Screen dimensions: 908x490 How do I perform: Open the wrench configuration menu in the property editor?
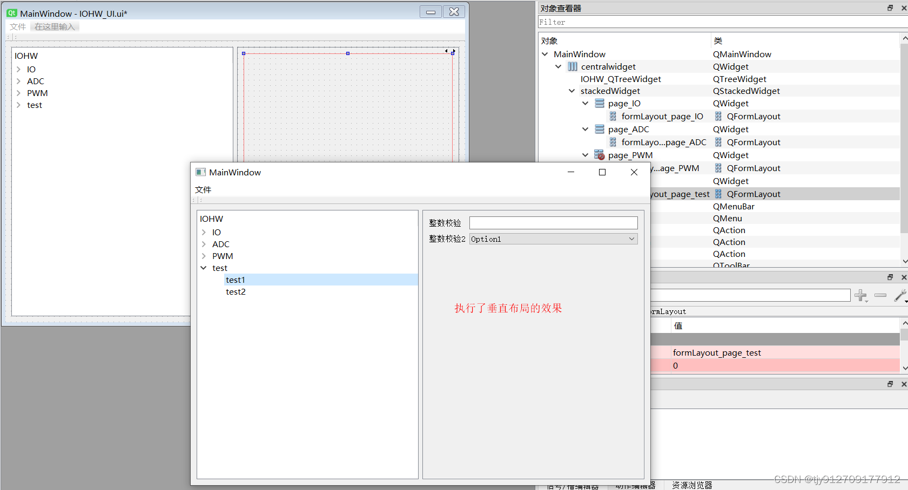(x=900, y=295)
